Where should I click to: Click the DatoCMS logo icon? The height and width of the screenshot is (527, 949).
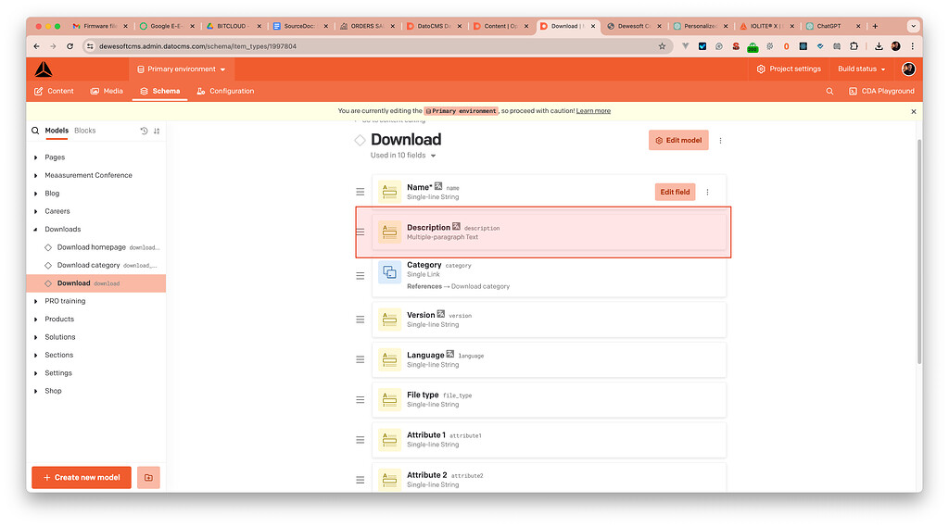click(x=43, y=69)
